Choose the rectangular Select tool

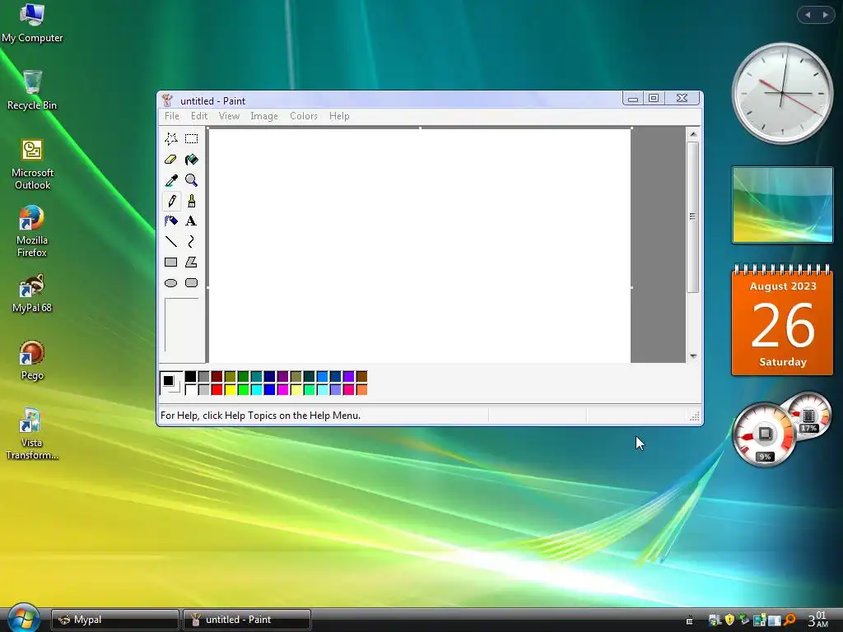191,138
